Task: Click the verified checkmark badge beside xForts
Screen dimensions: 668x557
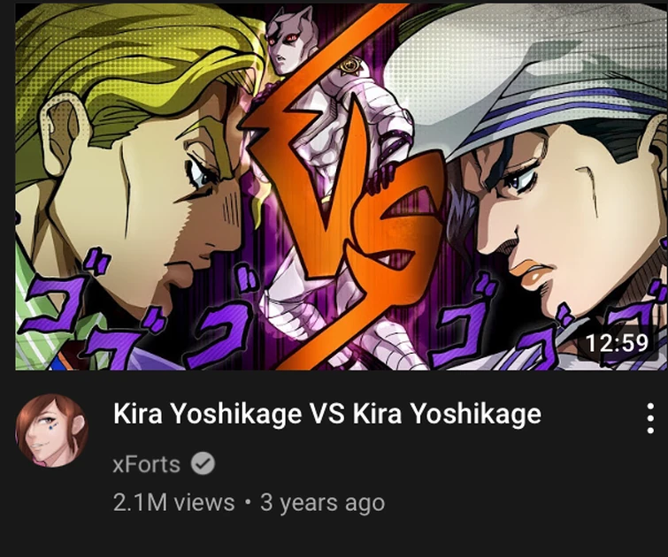Action: pyautogui.click(x=203, y=463)
